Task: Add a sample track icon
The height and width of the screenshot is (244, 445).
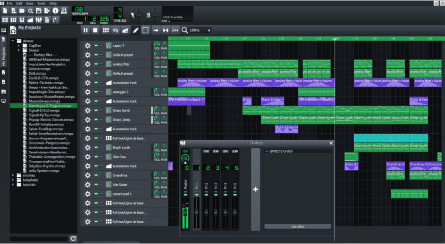Action: point(115,30)
